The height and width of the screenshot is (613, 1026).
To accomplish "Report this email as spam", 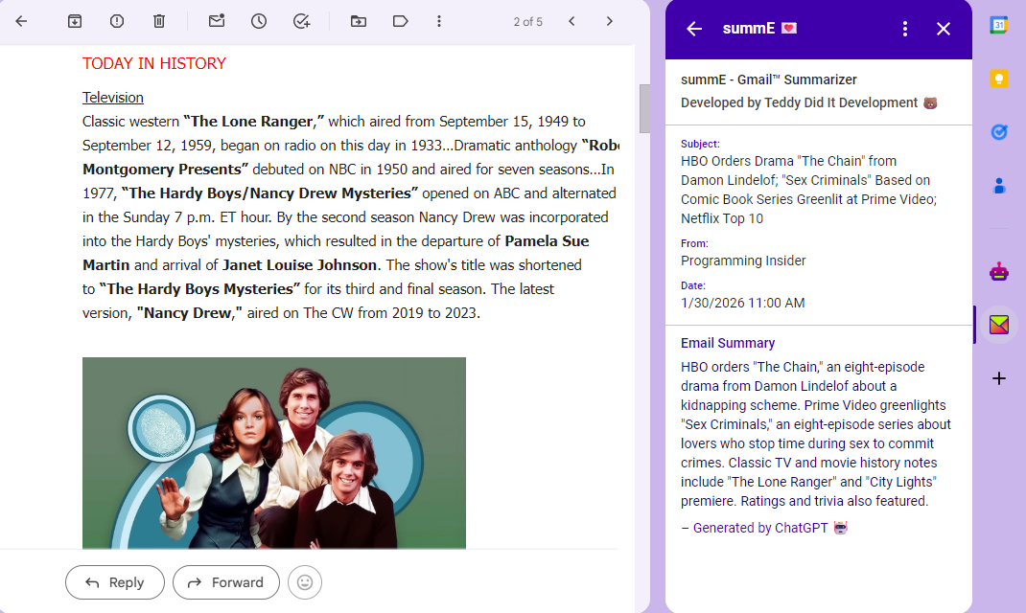I will pos(117,21).
